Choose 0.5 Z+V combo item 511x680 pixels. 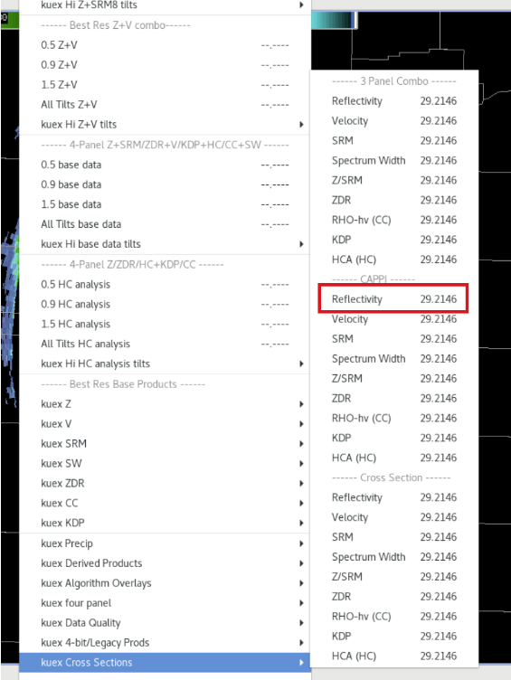[165, 45]
